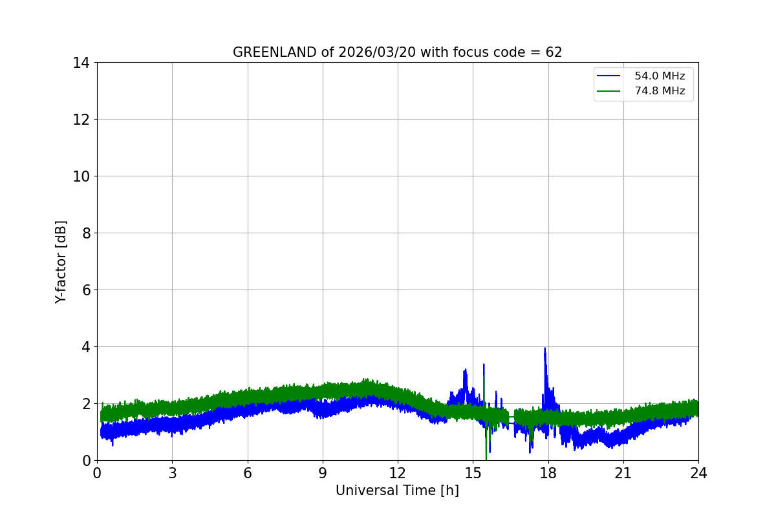Click the blue peak near 14.7 hours
Viewport: 776px width, 517px height.
tap(465, 370)
